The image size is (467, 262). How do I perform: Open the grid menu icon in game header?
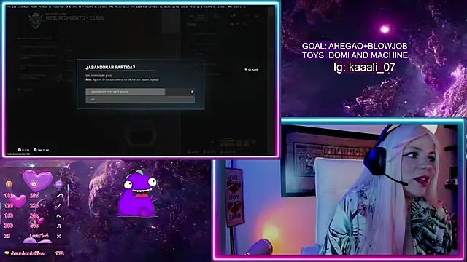[201, 17]
